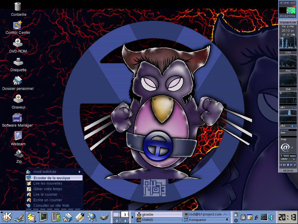
Task: Open the Zip drive icon
Action: click(19, 154)
